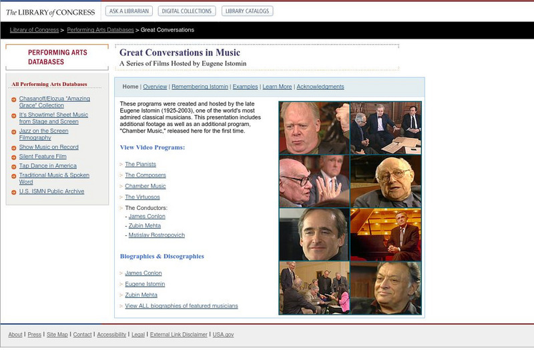Open Digital Collections
The height and width of the screenshot is (350, 534).
(187, 11)
